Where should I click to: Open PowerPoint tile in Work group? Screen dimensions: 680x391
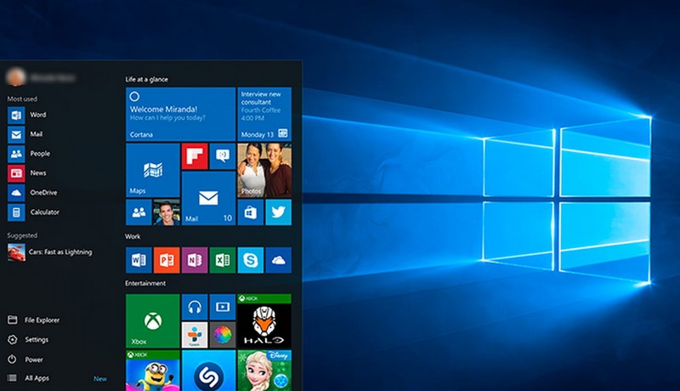167,260
